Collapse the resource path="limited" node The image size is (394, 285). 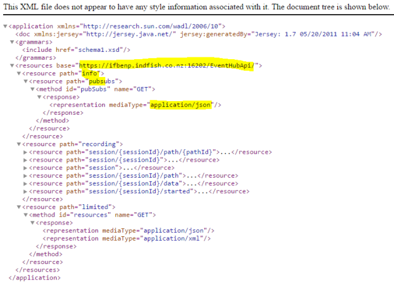18,207
